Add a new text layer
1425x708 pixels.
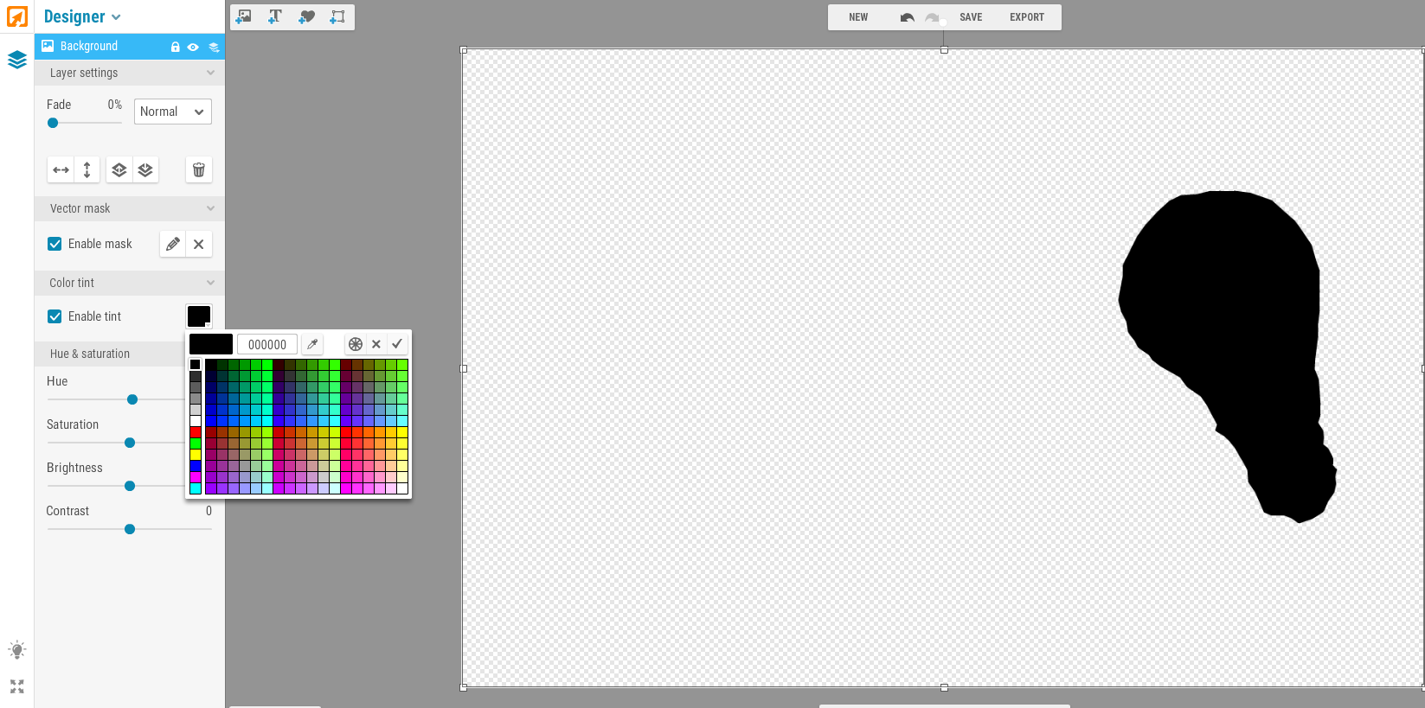pos(275,16)
